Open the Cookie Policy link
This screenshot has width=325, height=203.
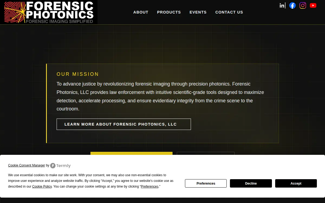click(x=42, y=186)
